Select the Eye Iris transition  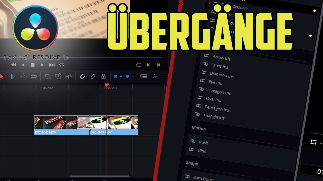[215, 82]
